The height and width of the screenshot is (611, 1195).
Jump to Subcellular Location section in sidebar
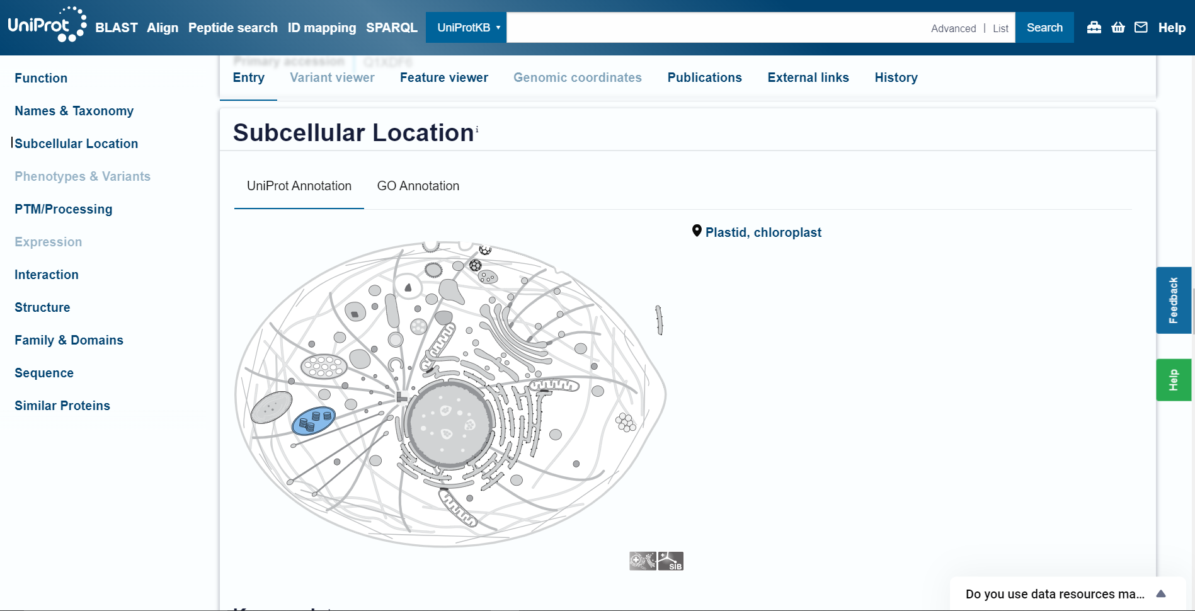[x=76, y=144]
